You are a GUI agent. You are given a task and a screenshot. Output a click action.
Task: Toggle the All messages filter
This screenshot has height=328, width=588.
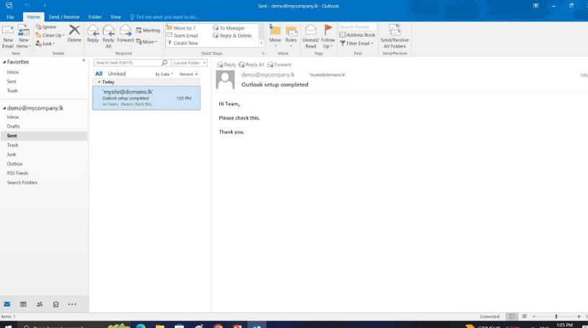click(x=99, y=74)
